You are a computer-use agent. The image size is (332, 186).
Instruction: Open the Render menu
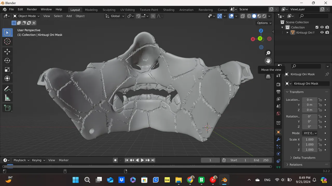click(32, 9)
